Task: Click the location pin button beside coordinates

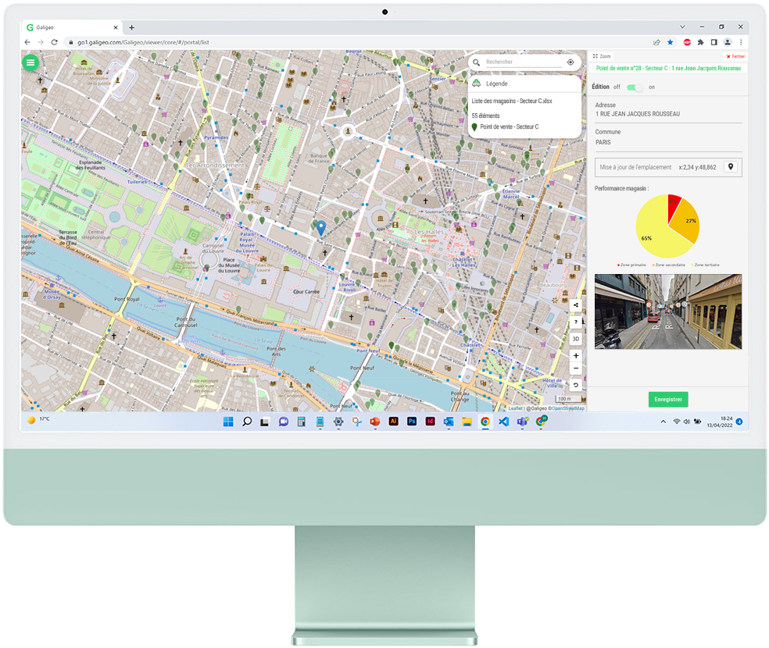Action: click(731, 167)
